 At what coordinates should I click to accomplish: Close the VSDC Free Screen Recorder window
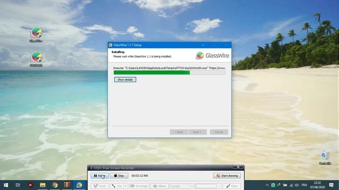pos(238,167)
